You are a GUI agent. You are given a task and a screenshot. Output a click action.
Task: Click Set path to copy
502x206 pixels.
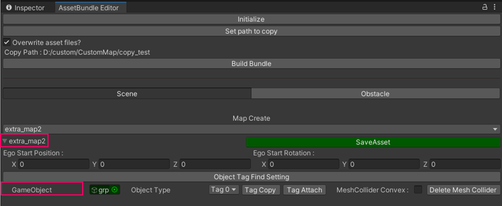pos(251,31)
